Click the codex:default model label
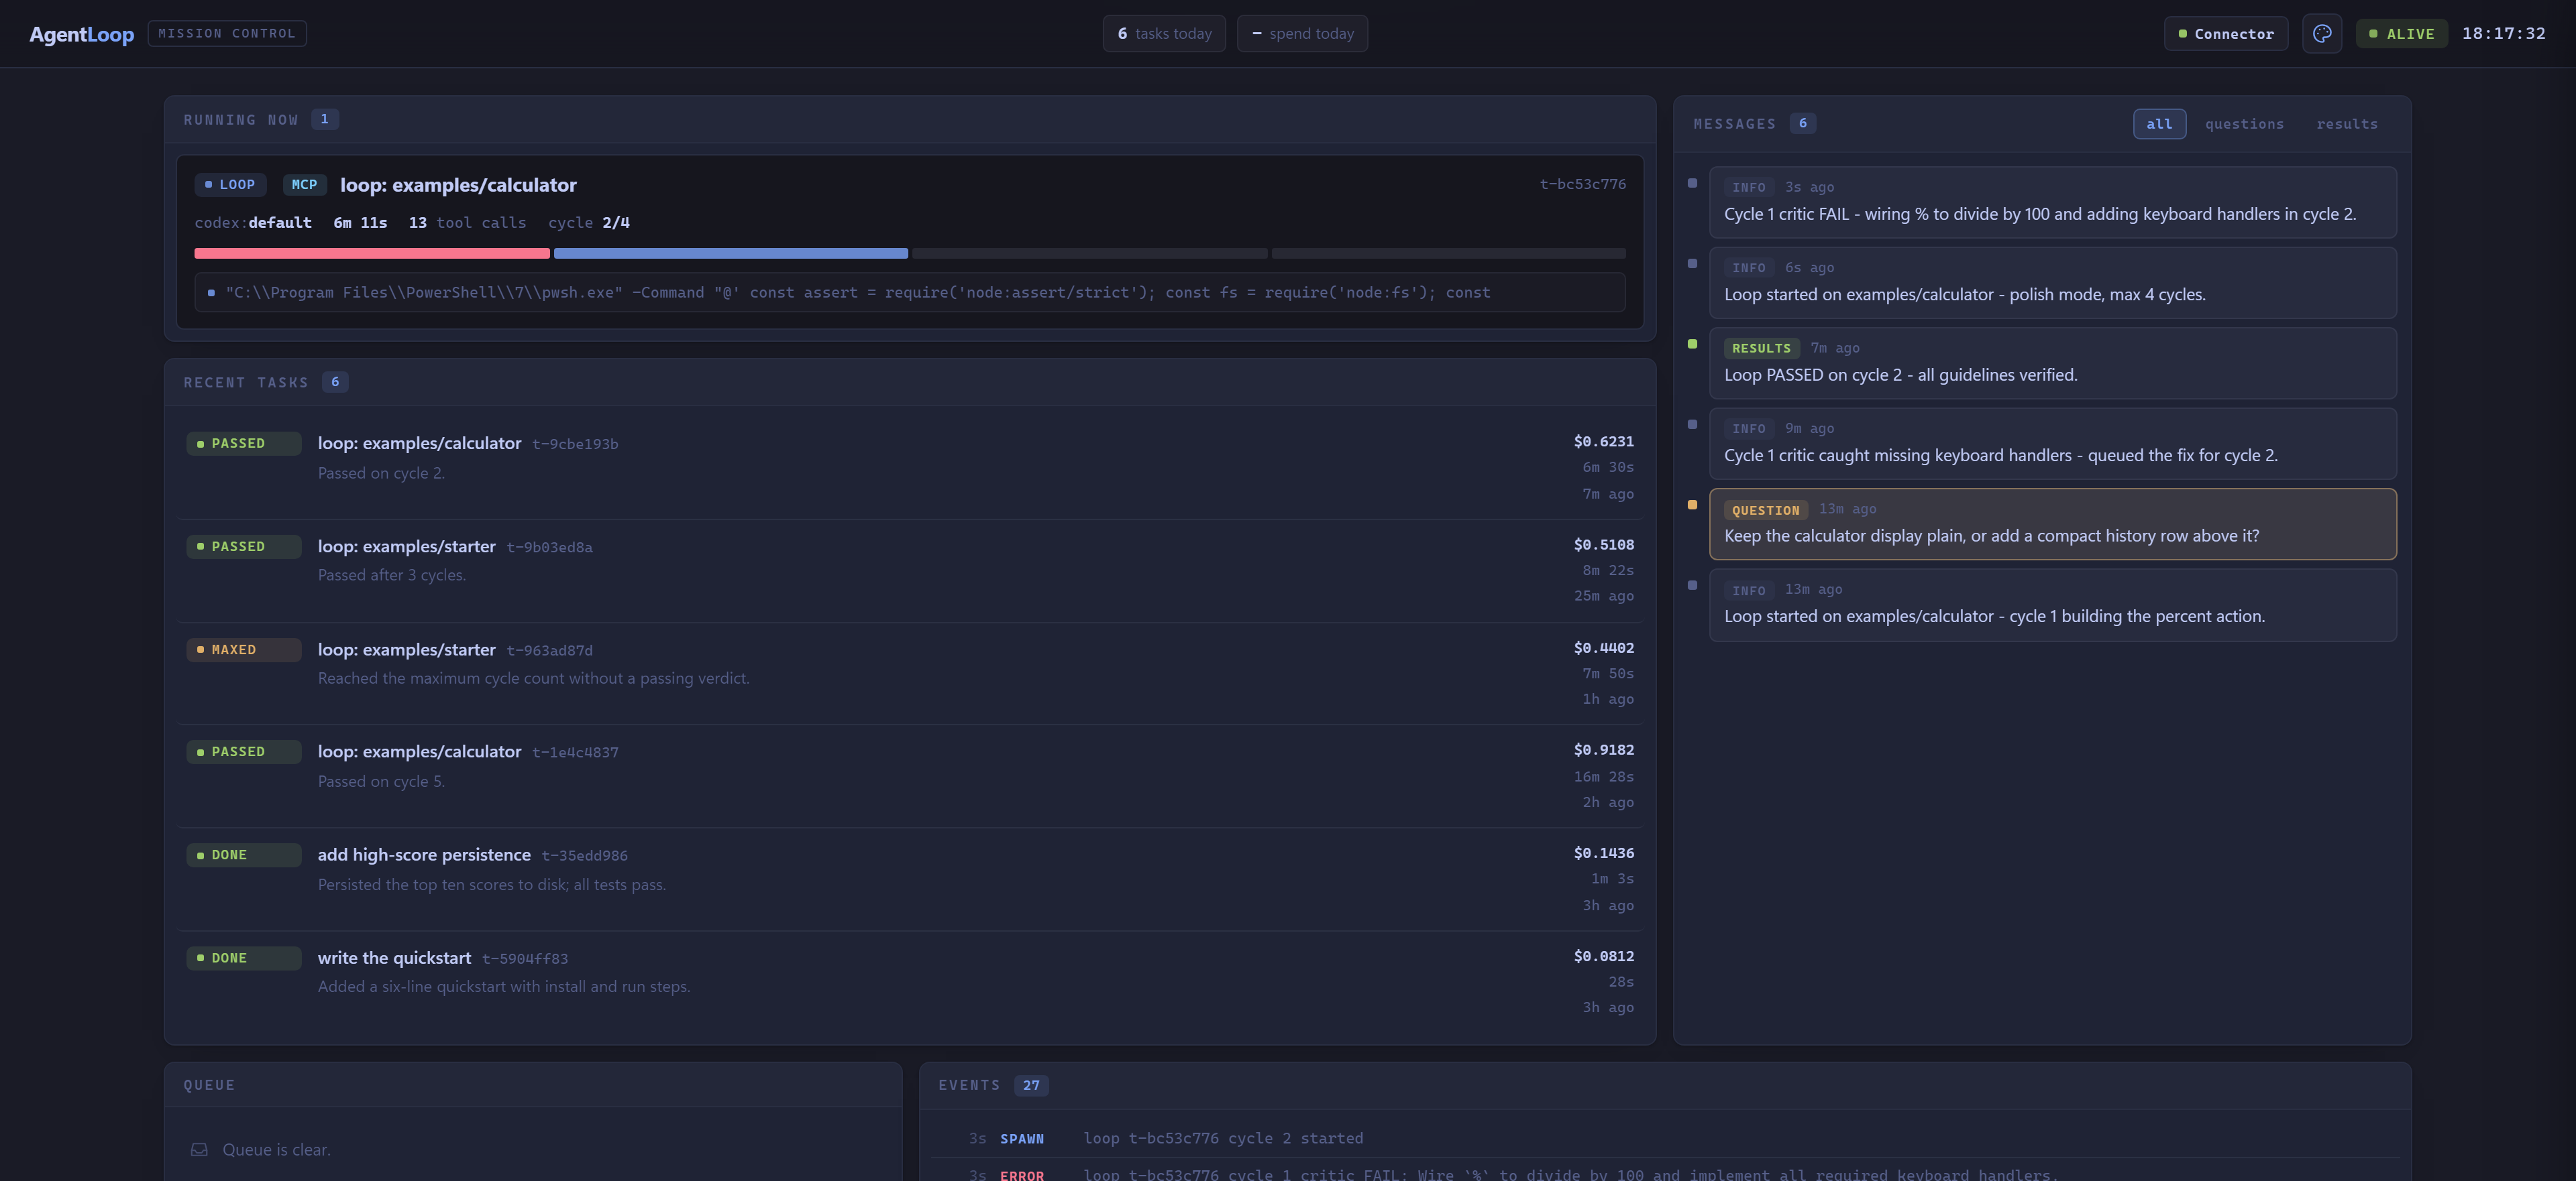This screenshot has width=2576, height=1181. (253, 223)
